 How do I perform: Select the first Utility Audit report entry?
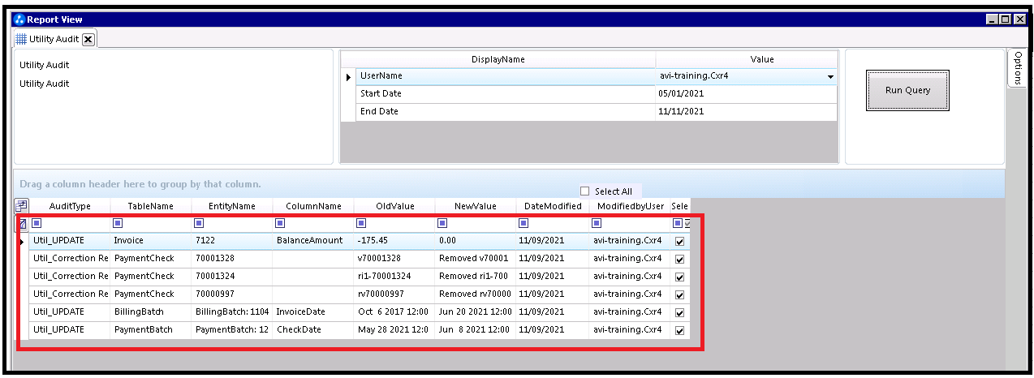pos(45,65)
